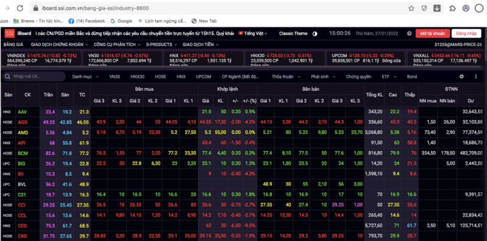
Task: Open the Facebook bookmark
Action: click(x=86, y=21)
